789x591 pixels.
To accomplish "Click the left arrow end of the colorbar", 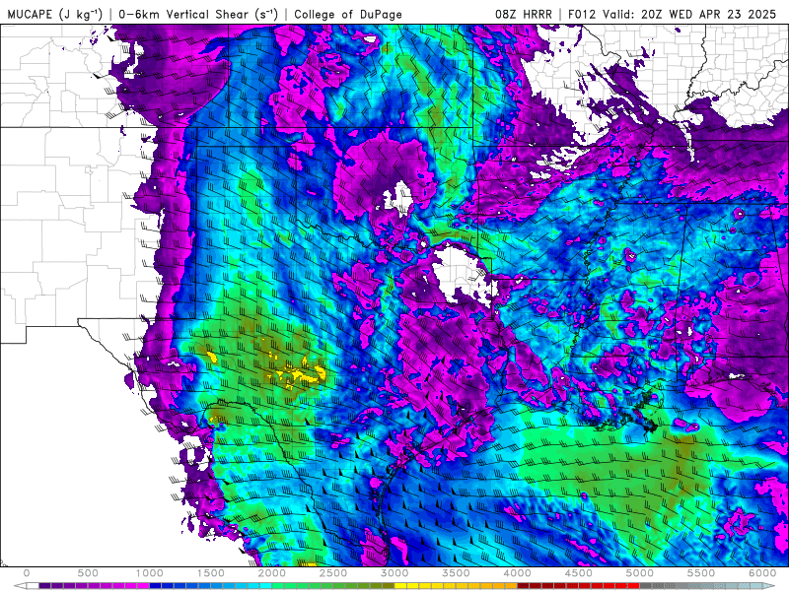I will point(20,585).
